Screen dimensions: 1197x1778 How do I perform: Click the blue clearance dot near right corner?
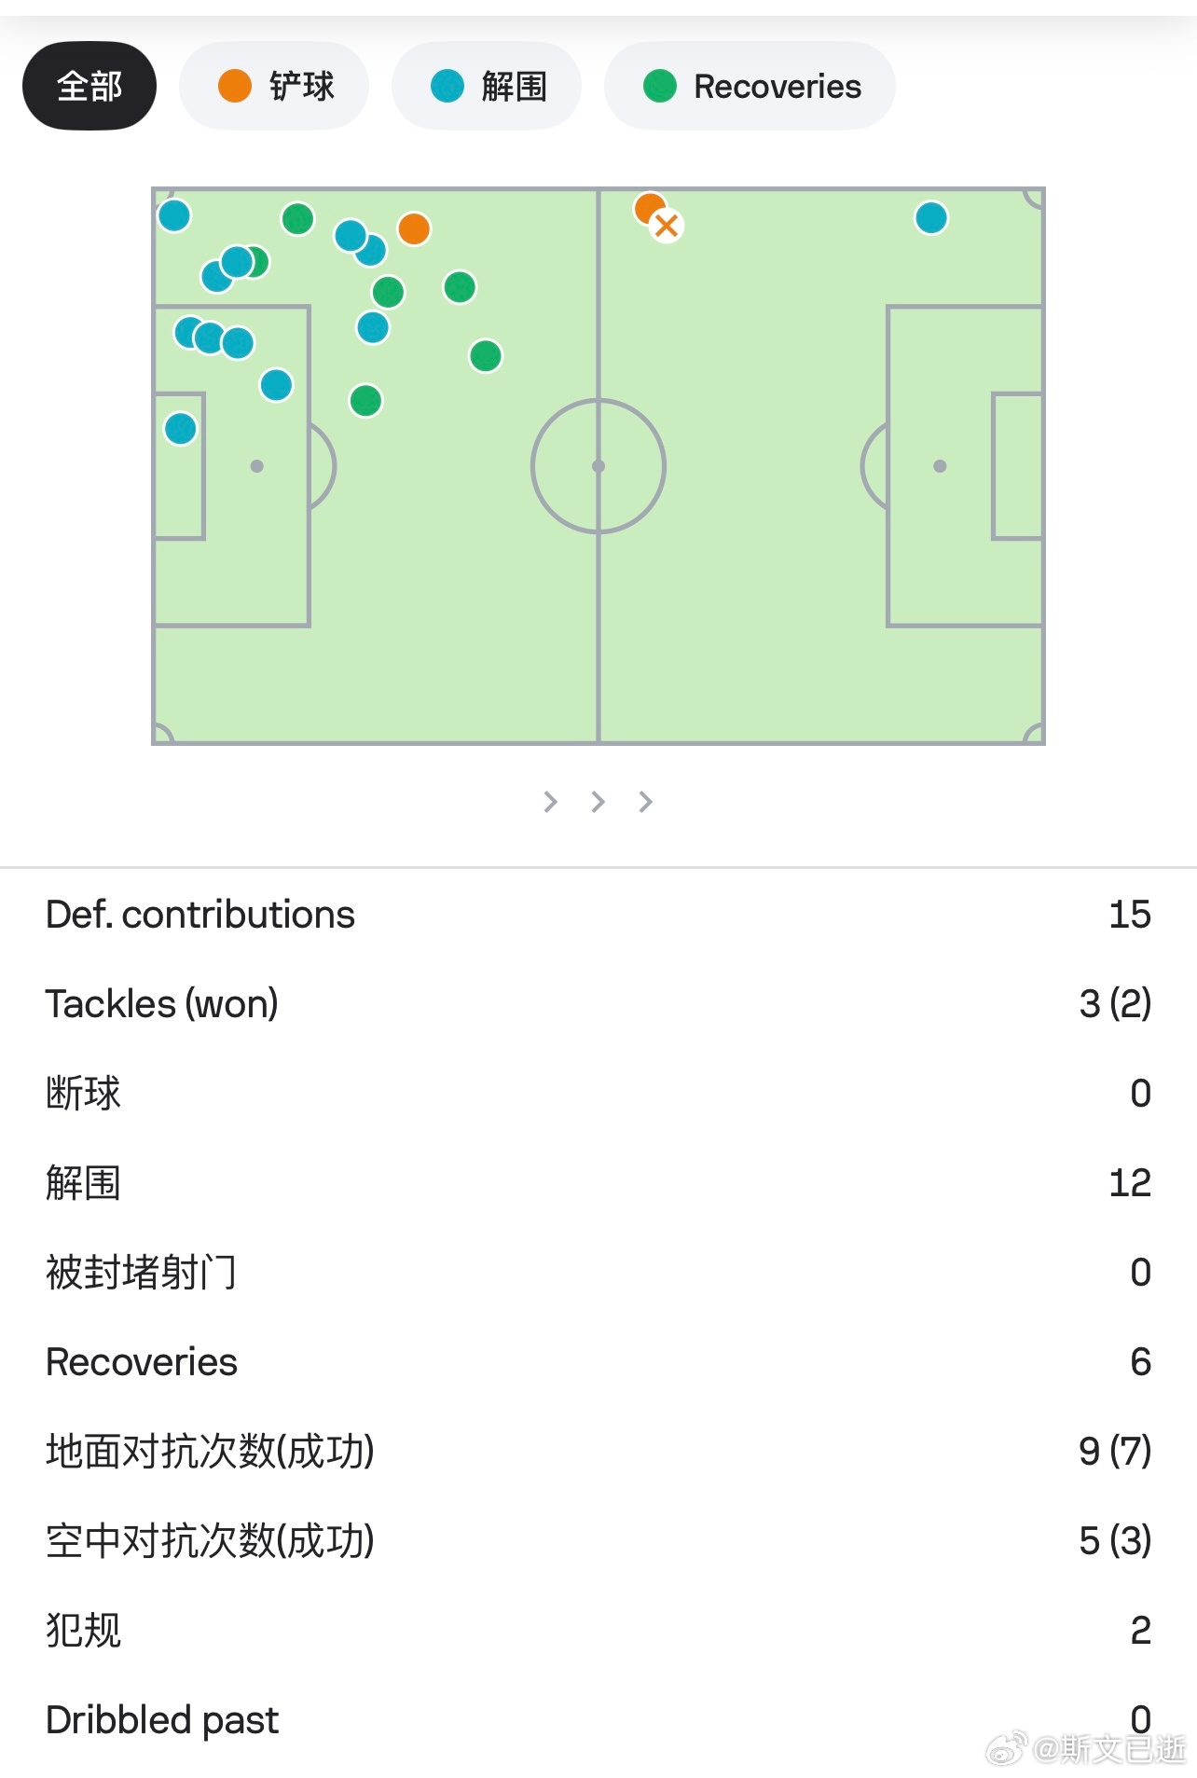[x=931, y=218]
